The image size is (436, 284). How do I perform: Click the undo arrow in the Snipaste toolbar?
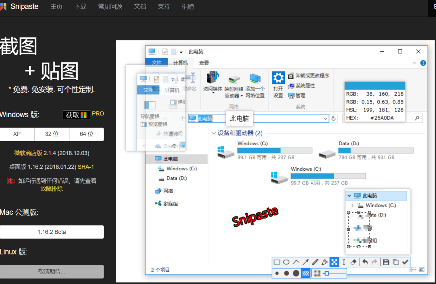coord(365,262)
